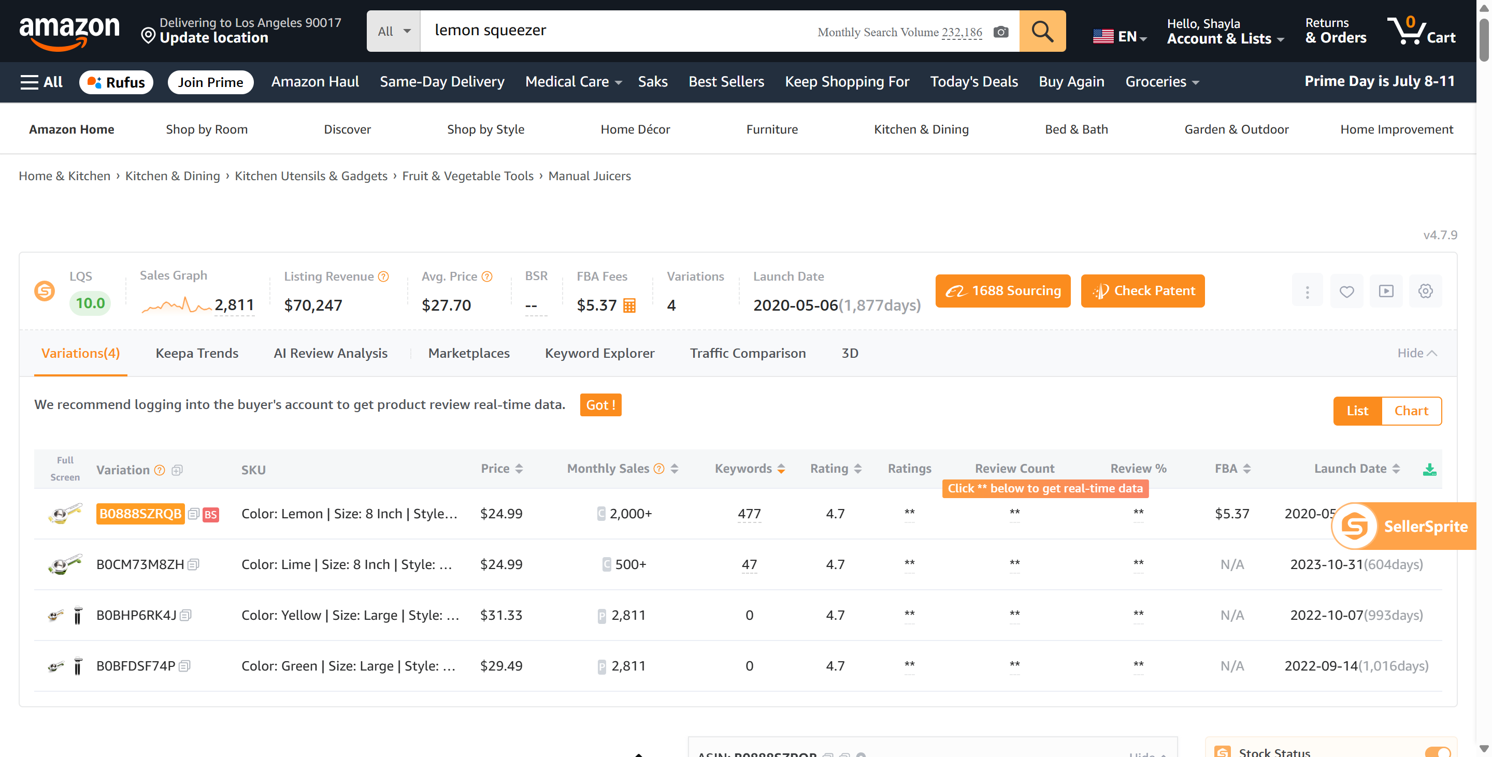The width and height of the screenshot is (1492, 757).
Task: Open the Keepa Trends tab
Action: click(x=197, y=354)
